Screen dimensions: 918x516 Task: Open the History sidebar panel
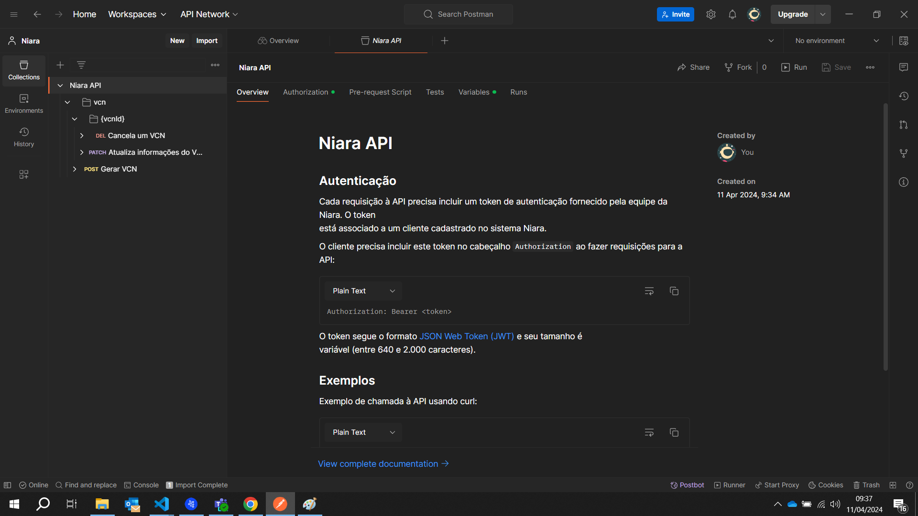(x=24, y=137)
